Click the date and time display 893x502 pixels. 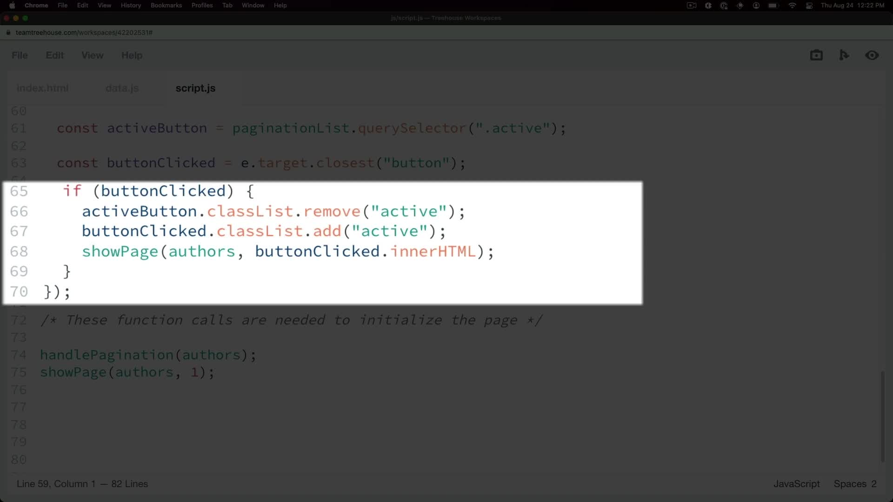(853, 6)
